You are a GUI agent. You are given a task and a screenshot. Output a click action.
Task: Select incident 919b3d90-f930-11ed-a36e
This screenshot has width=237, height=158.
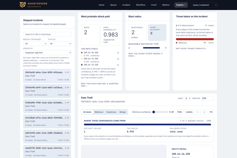click(x=47, y=106)
